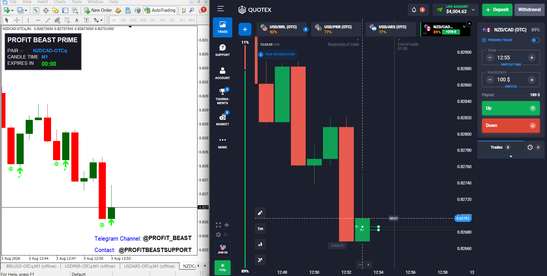This screenshot has height=276, width=547.
Task: Open the new chart dropdown arrow
Action: (12, 11)
